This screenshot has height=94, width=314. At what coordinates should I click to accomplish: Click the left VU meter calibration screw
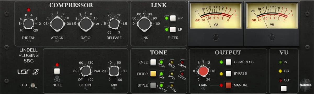click(215, 37)
